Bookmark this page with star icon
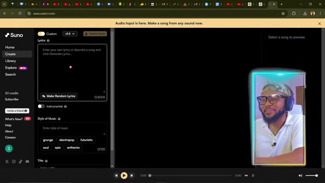 [283, 13]
